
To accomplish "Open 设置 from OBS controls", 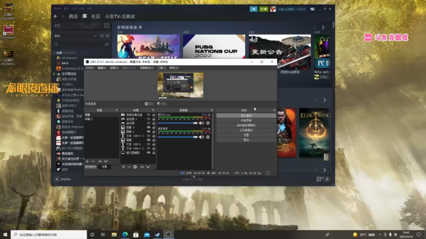I will 246,135.
